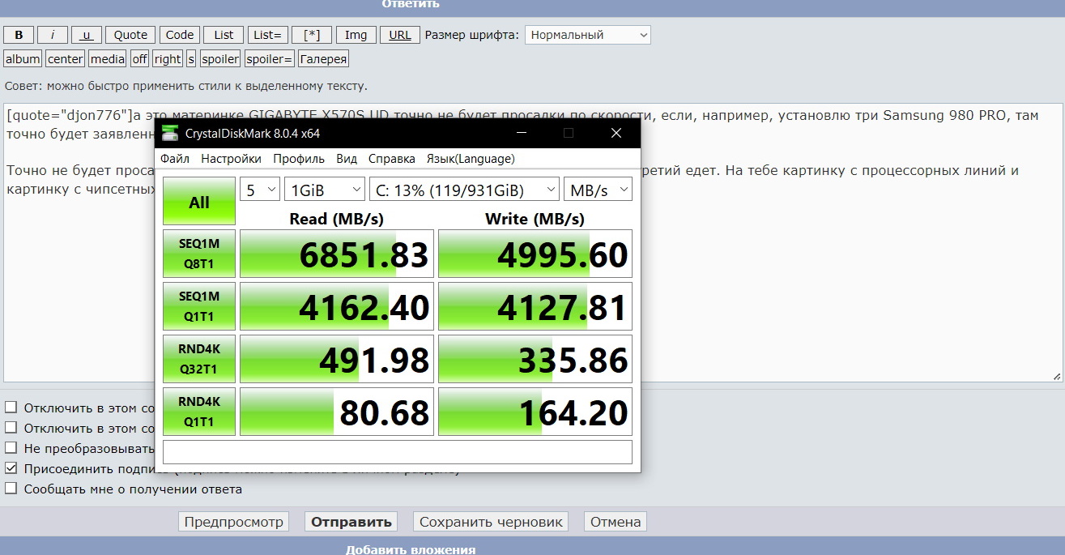Click the 4995.60 write result cell
Viewport: 1065px width, 555px height.
[x=535, y=254]
